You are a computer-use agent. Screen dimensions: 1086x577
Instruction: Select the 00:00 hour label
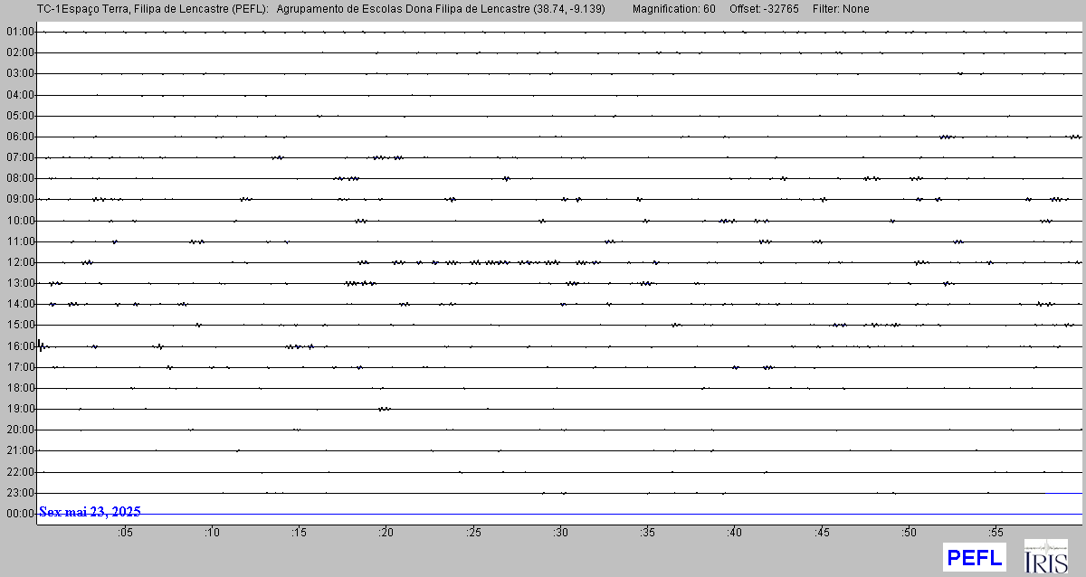point(20,514)
